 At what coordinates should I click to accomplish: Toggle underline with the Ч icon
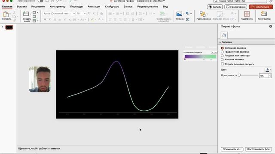point(55,20)
